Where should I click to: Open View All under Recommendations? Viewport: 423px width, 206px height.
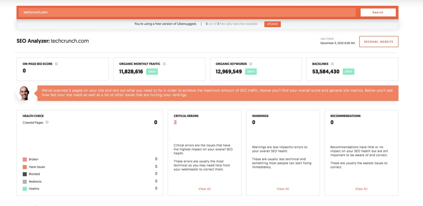coord(361,189)
